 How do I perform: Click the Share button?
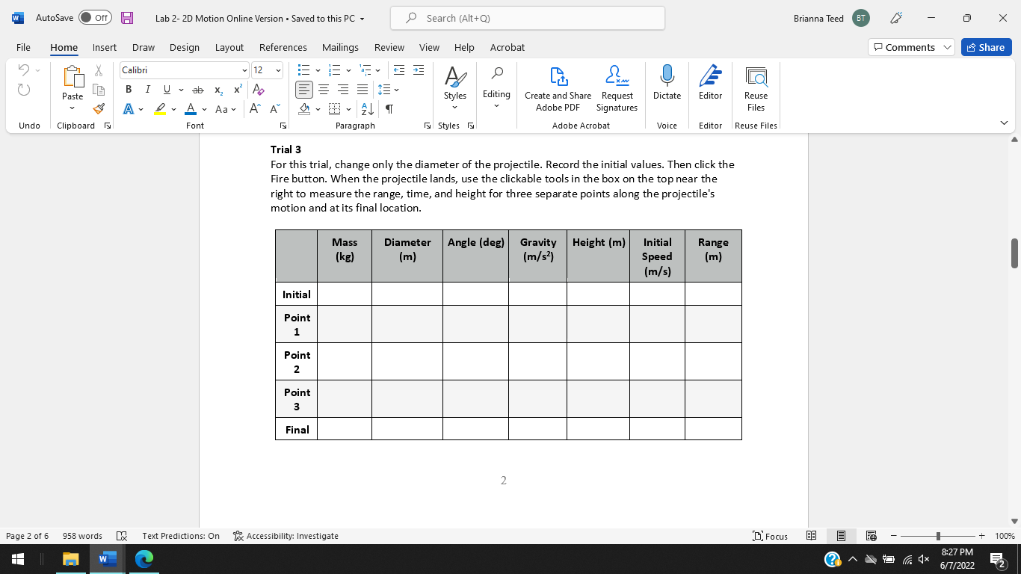click(x=986, y=47)
